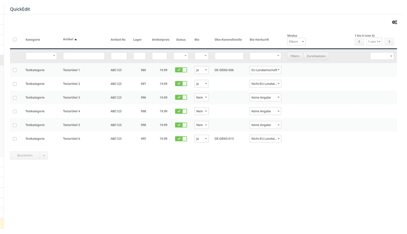Open the Modus Filtern dropdown
The image size is (407, 234).
pos(296,42)
